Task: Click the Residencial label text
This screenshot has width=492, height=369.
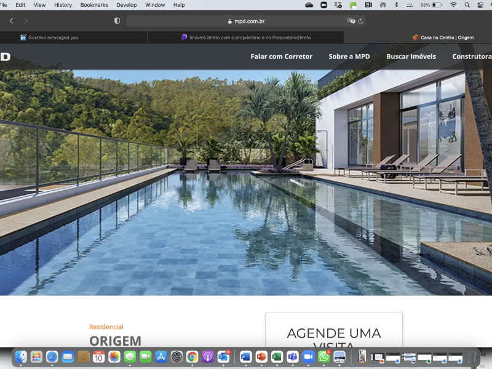Action: (x=106, y=327)
